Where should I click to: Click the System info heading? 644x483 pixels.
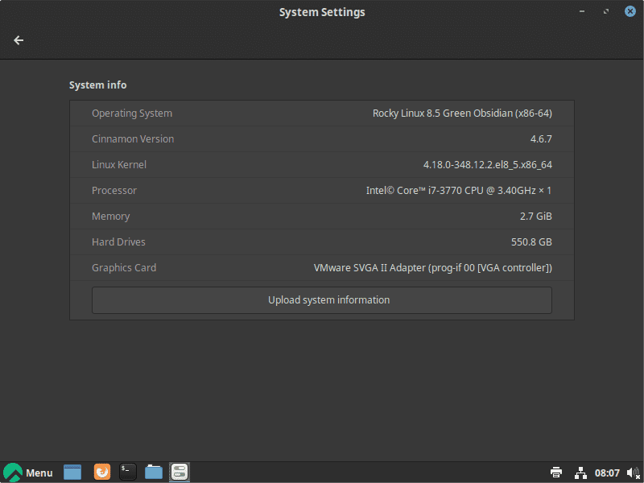[x=97, y=85]
